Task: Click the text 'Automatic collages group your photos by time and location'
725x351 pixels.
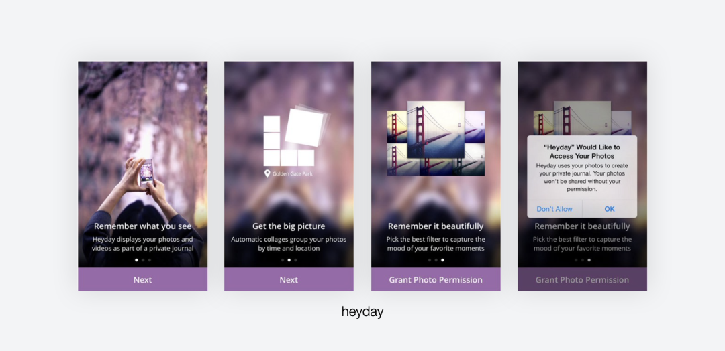Action: 289,244
